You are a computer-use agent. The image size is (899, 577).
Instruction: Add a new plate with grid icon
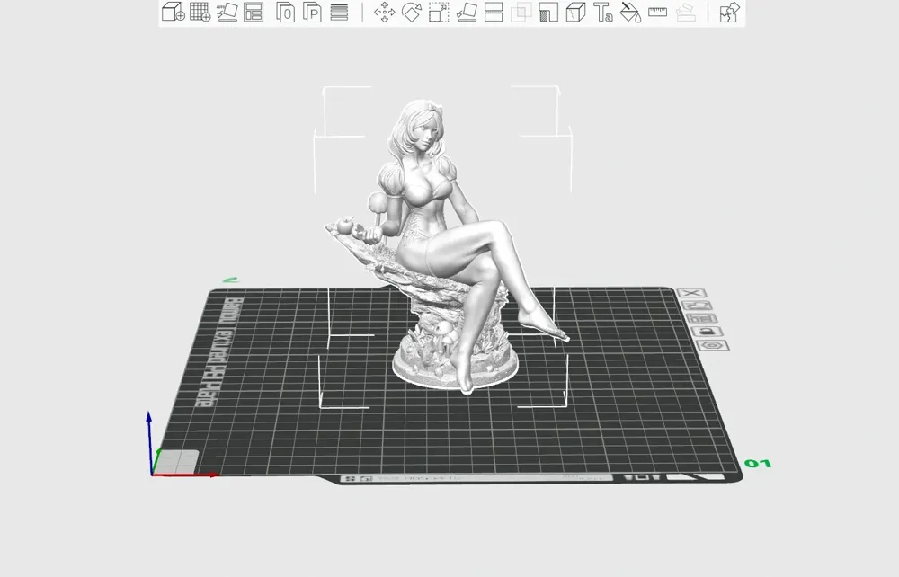click(x=200, y=12)
